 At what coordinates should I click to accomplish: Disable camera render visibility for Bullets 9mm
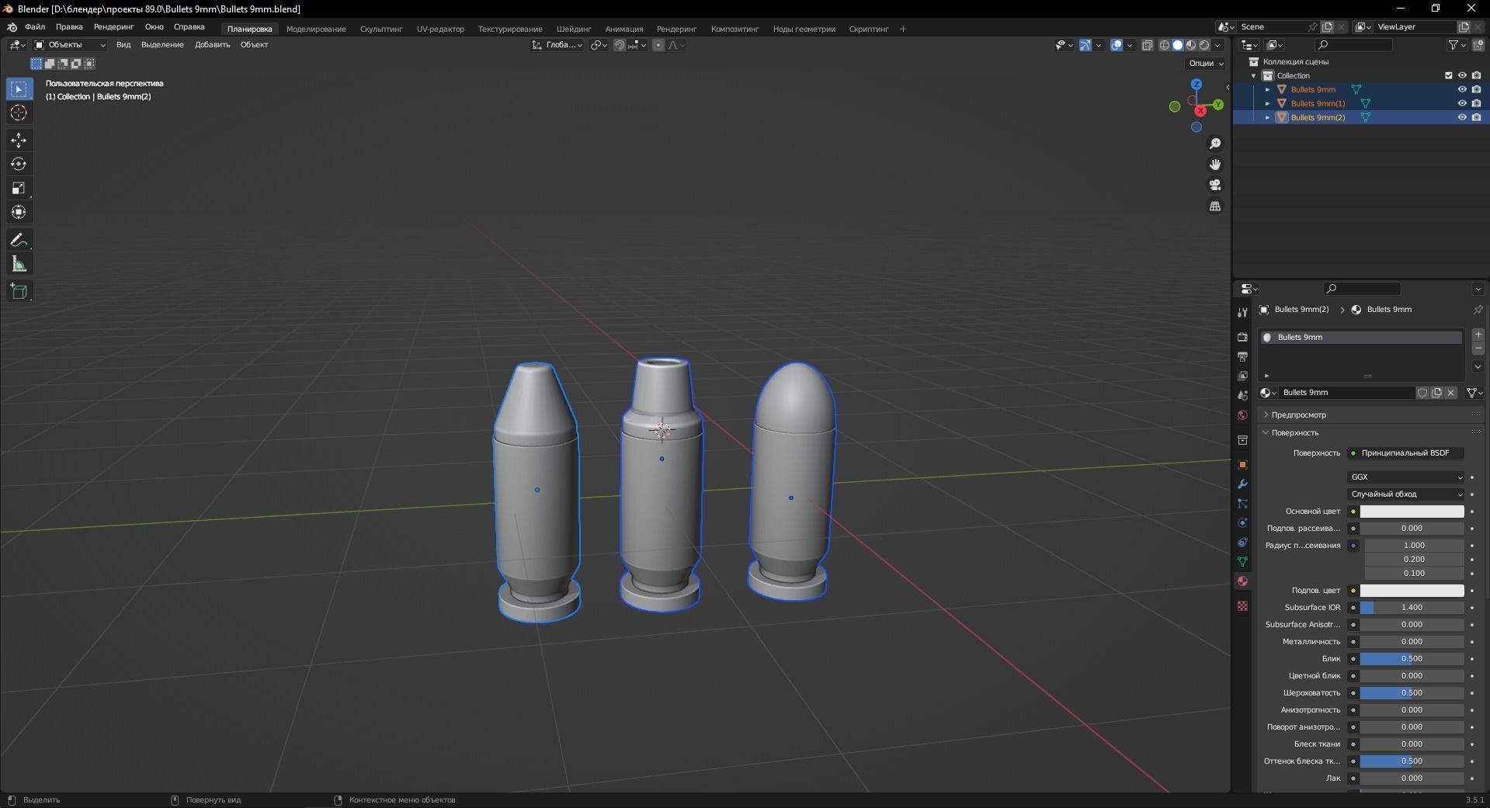(x=1476, y=89)
